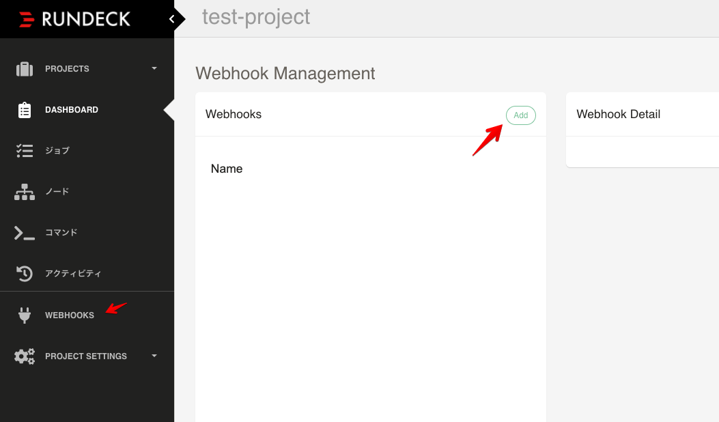This screenshot has width=719, height=422.
Task: Select the Projects briefcase icon
Action: (24, 68)
